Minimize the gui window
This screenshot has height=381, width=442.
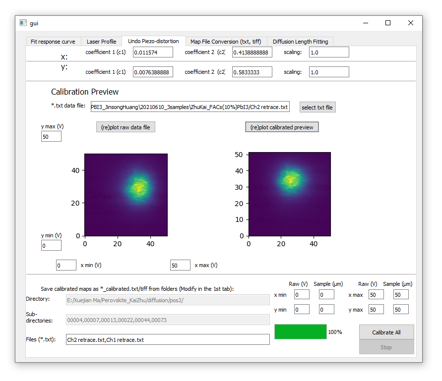366,23
